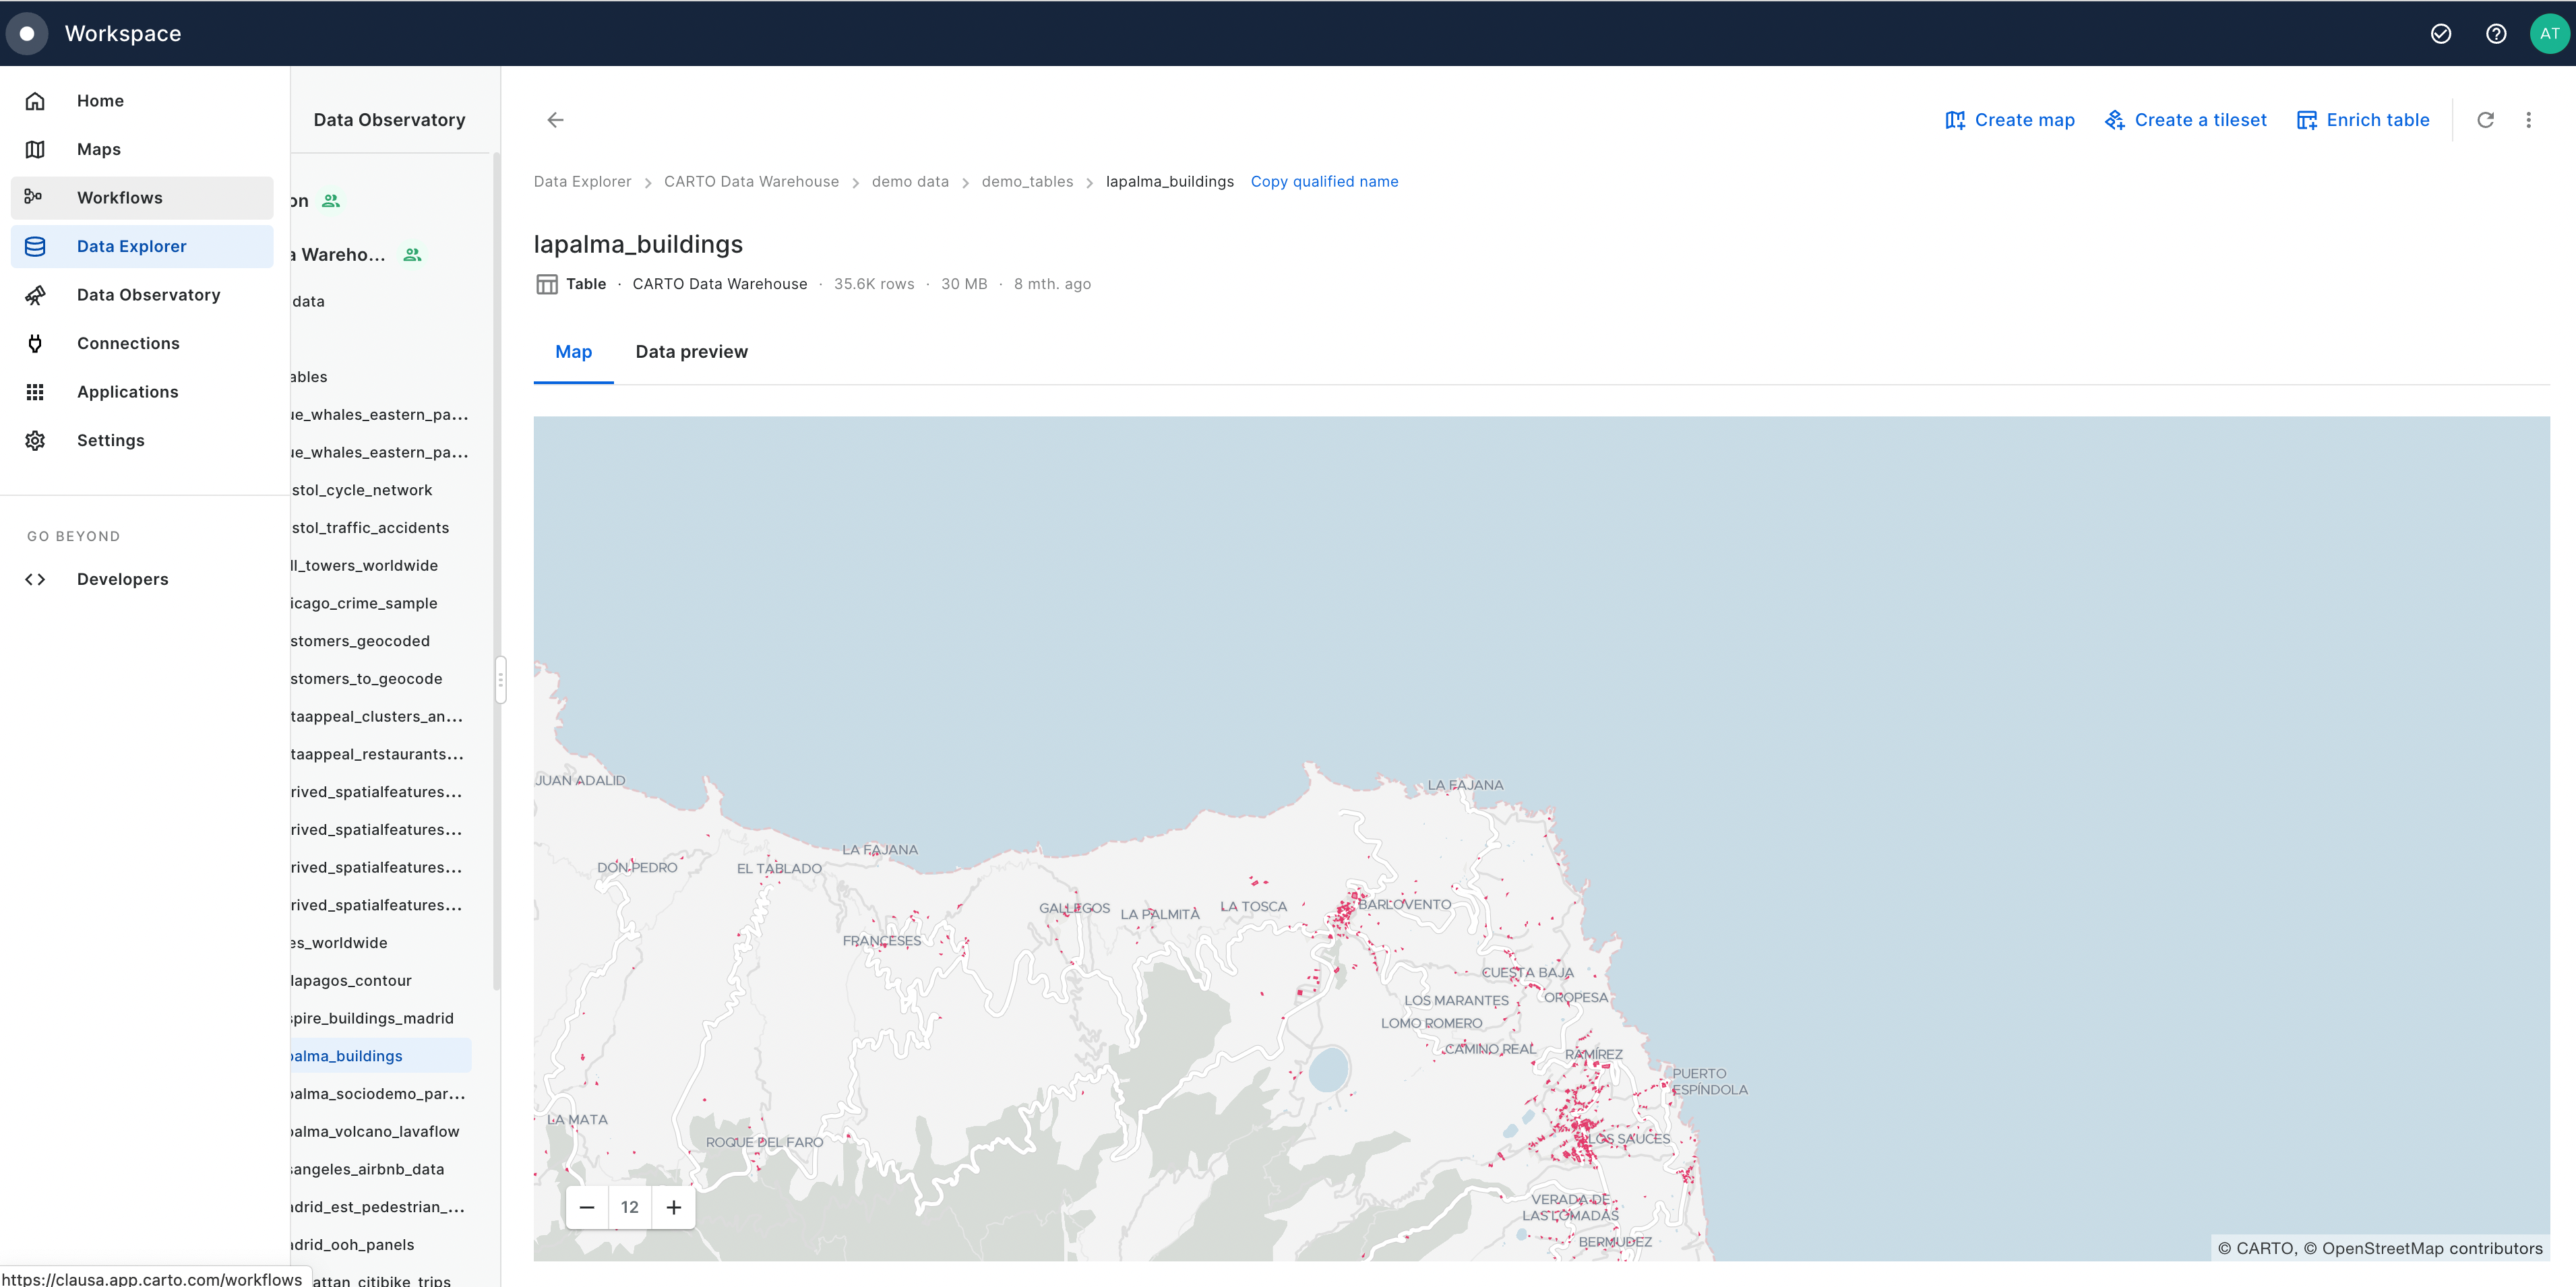Click the panel resize handle beside tree
This screenshot has width=2576, height=1287.
click(501, 680)
